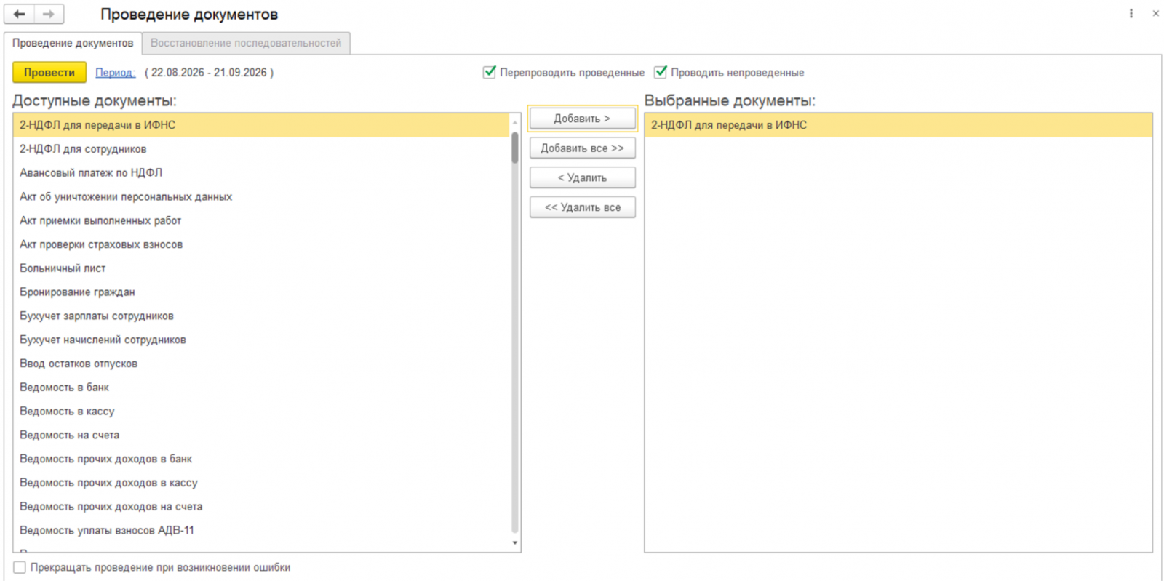Open the three-dot more options menu
This screenshot has height=581, width=1164.
pyautogui.click(x=1131, y=14)
